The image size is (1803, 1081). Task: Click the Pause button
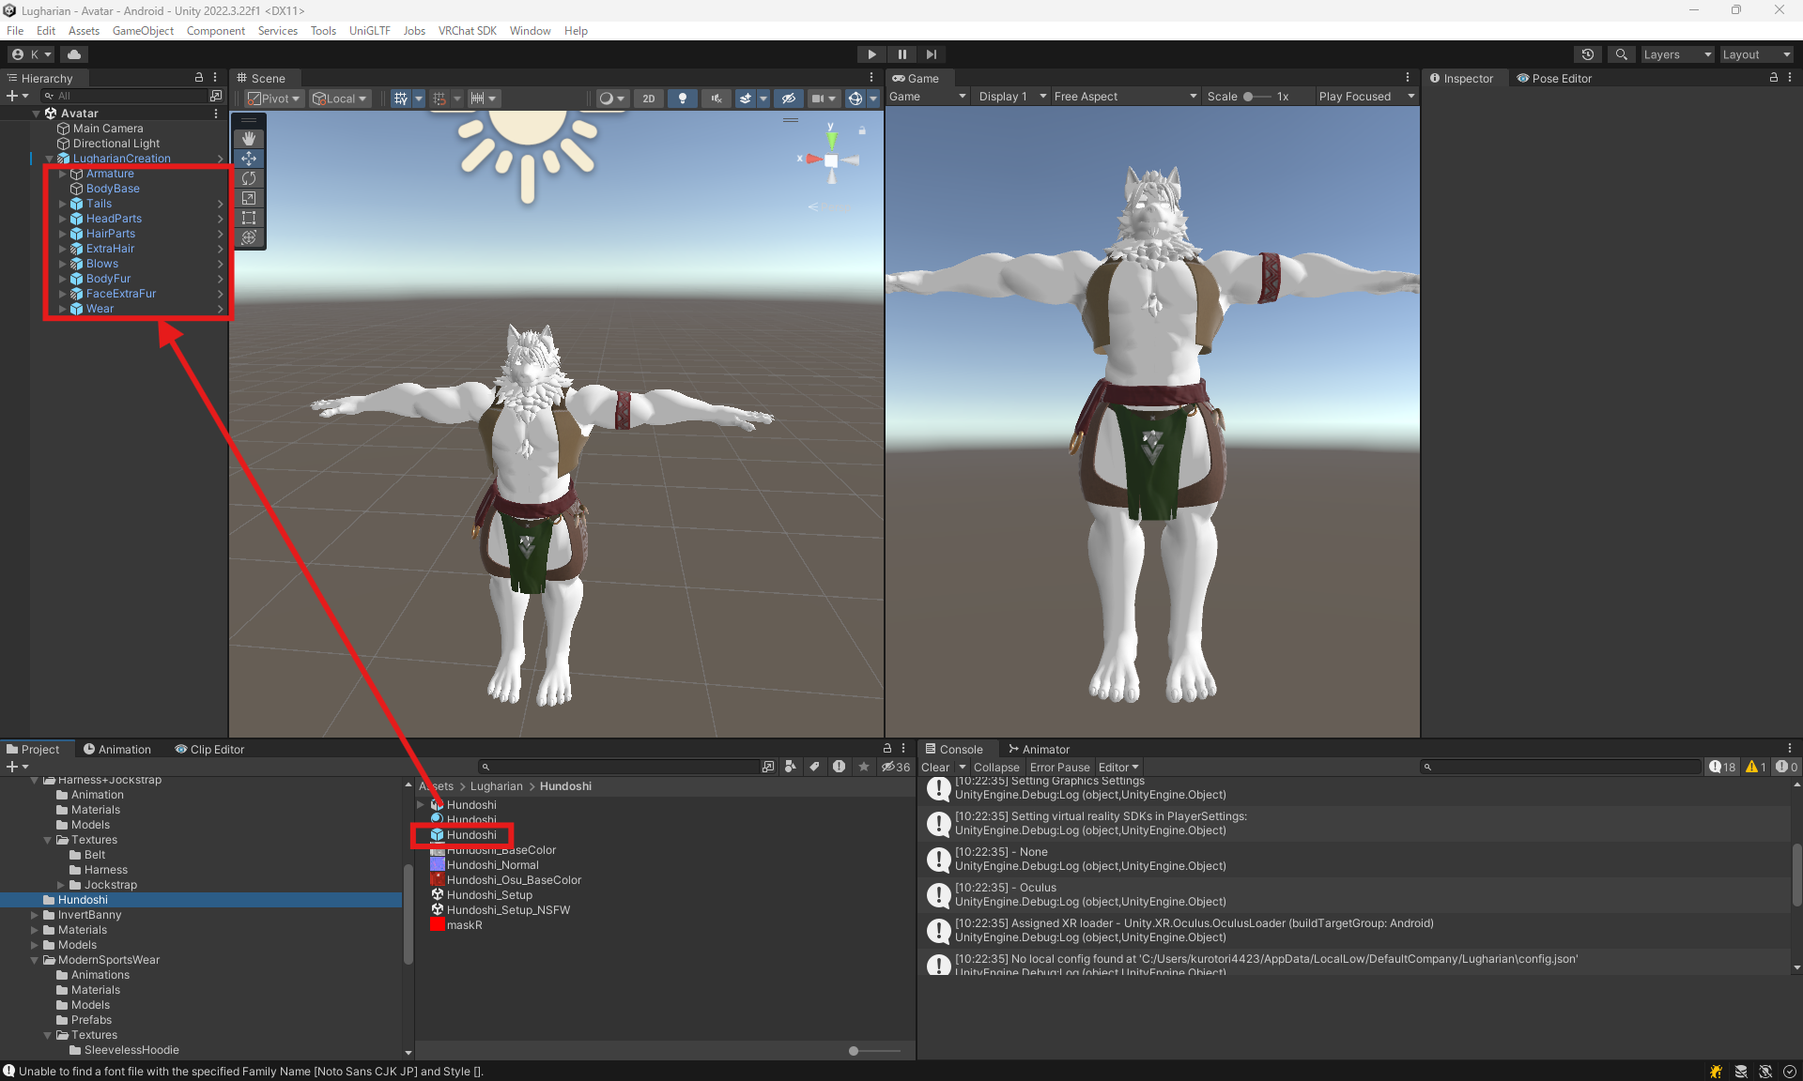[x=901, y=54]
